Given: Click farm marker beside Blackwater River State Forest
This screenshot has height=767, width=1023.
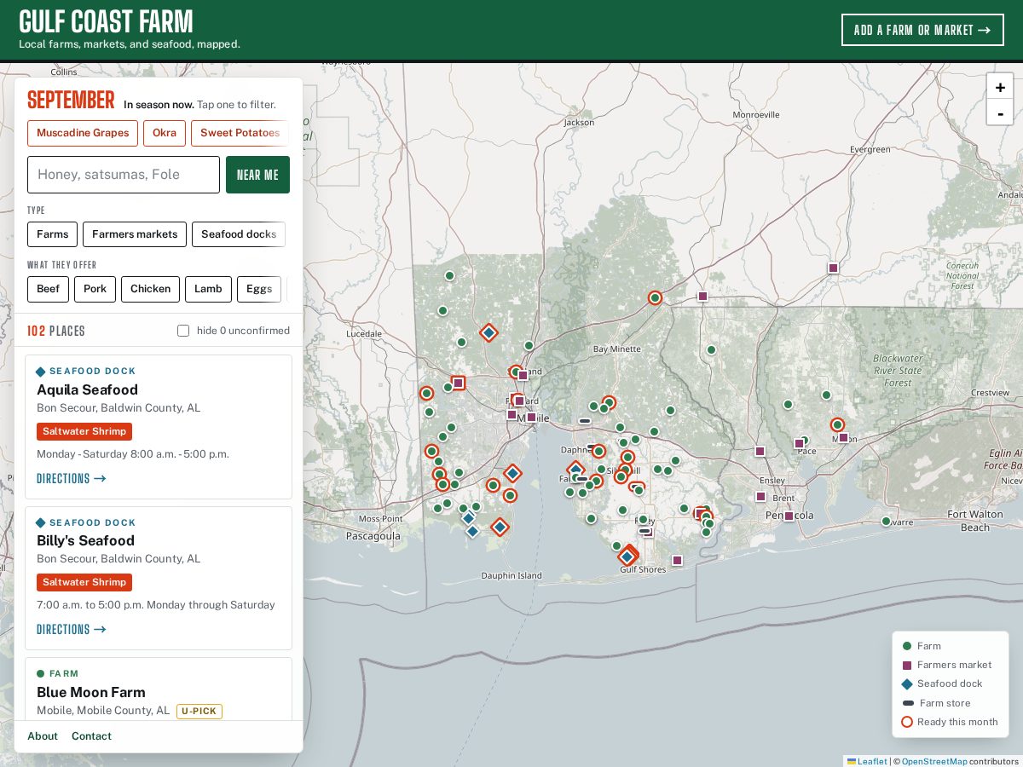Looking at the screenshot, I should coord(826,395).
